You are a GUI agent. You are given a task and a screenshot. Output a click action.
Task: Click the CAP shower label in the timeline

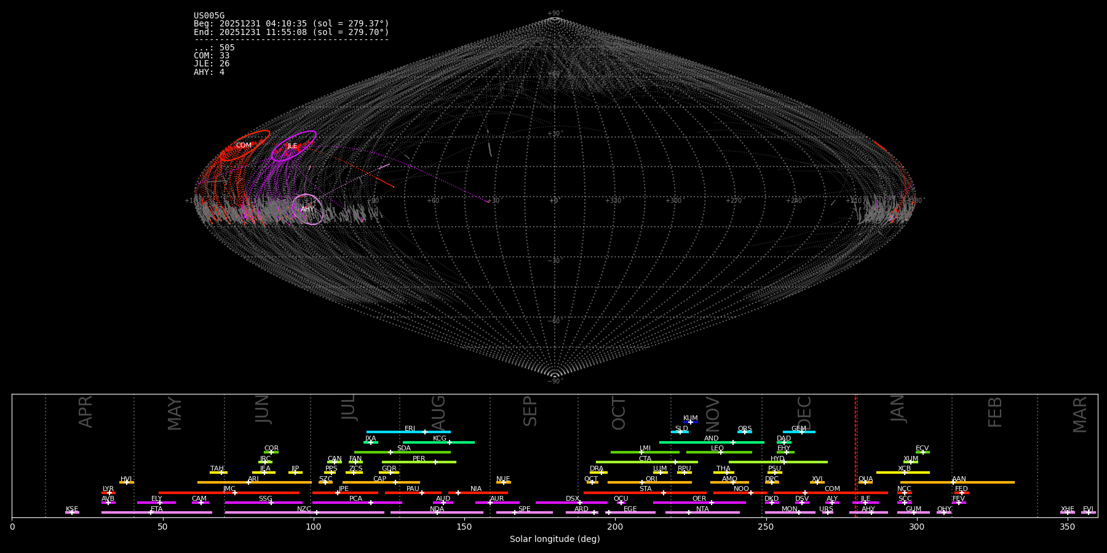pos(380,479)
